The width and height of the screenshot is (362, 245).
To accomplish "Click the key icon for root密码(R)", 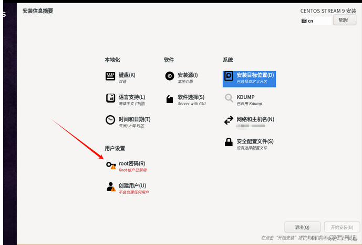I will [x=111, y=165].
